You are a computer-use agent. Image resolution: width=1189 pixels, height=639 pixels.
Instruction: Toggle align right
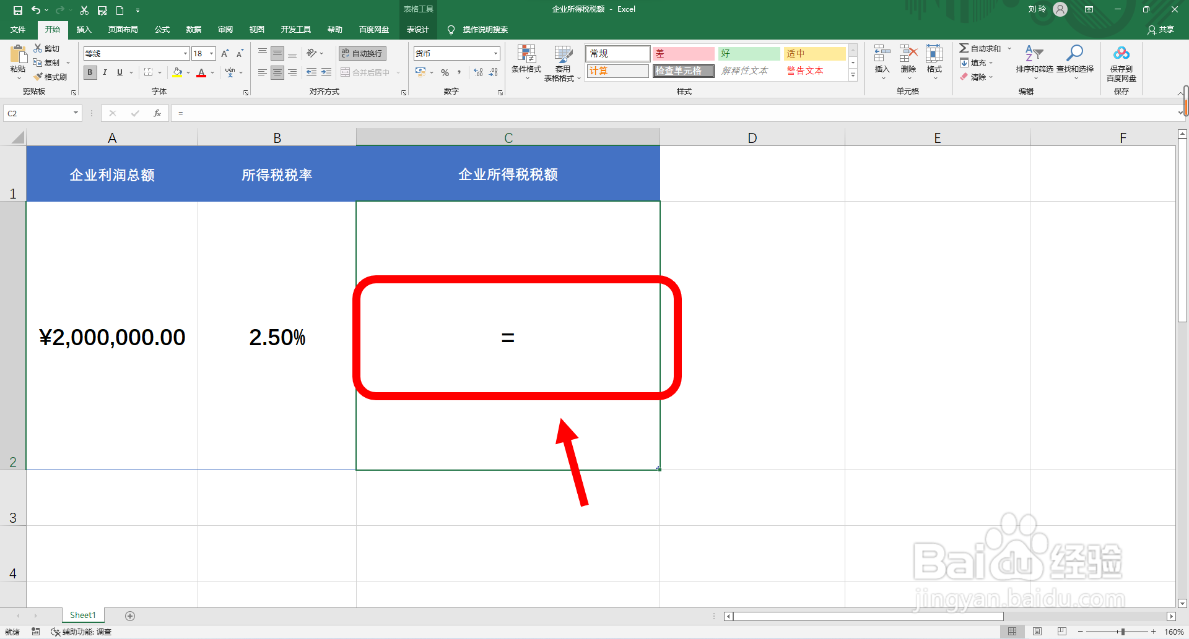click(292, 72)
